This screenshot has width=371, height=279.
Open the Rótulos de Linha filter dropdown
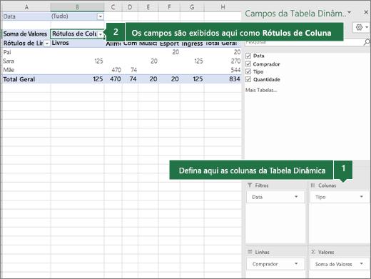tap(47, 44)
